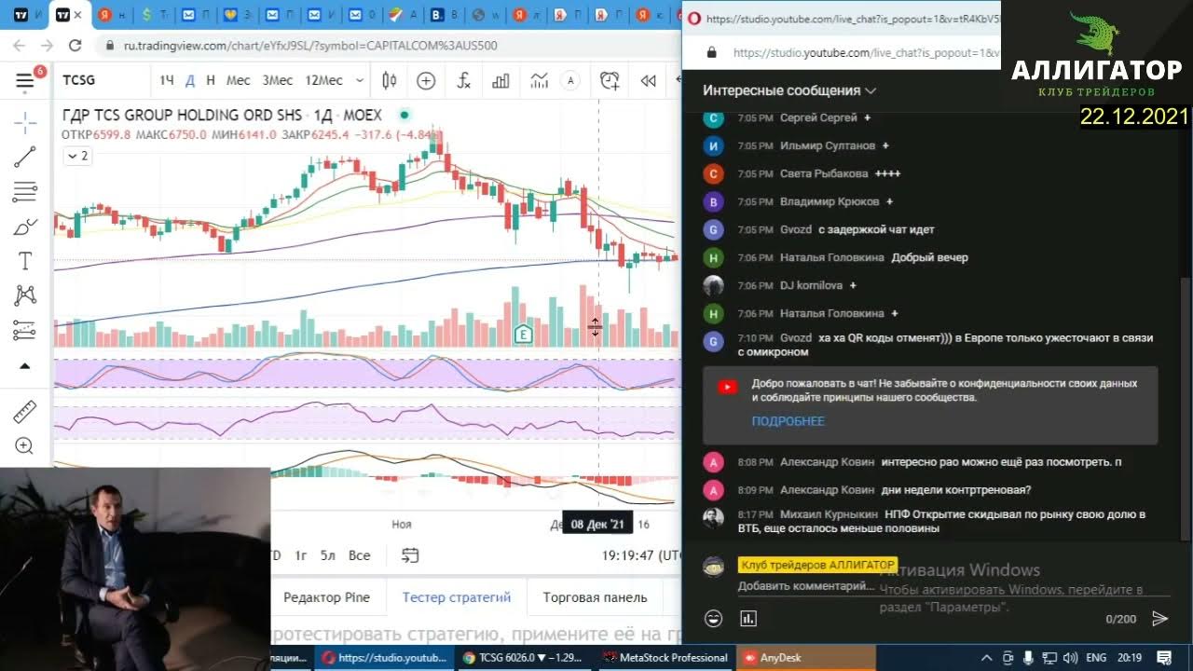
Task: Select the ruler measure tool
Action: 24,411
